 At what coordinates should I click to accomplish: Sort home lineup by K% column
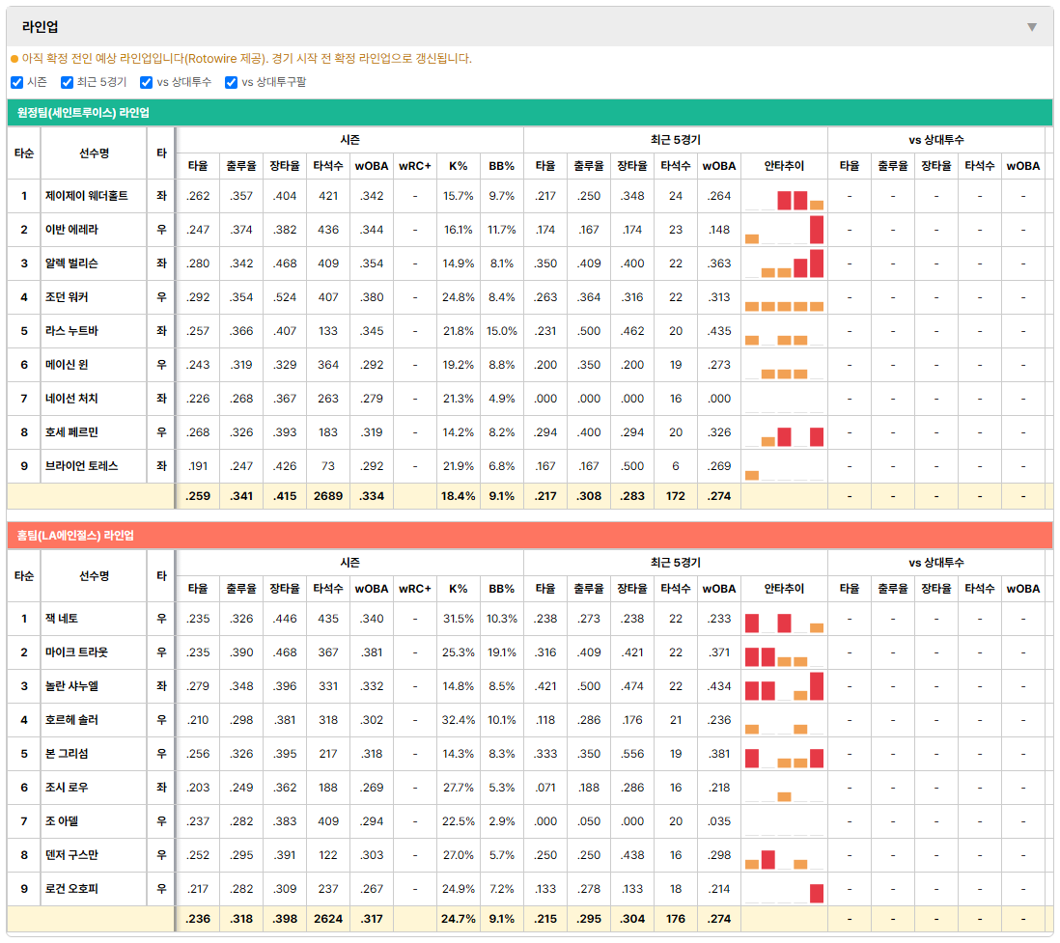(x=459, y=589)
